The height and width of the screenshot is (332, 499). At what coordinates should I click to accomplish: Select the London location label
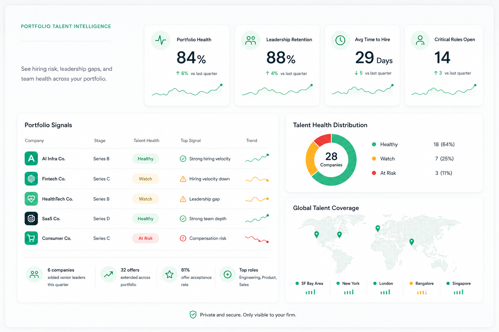386,283
